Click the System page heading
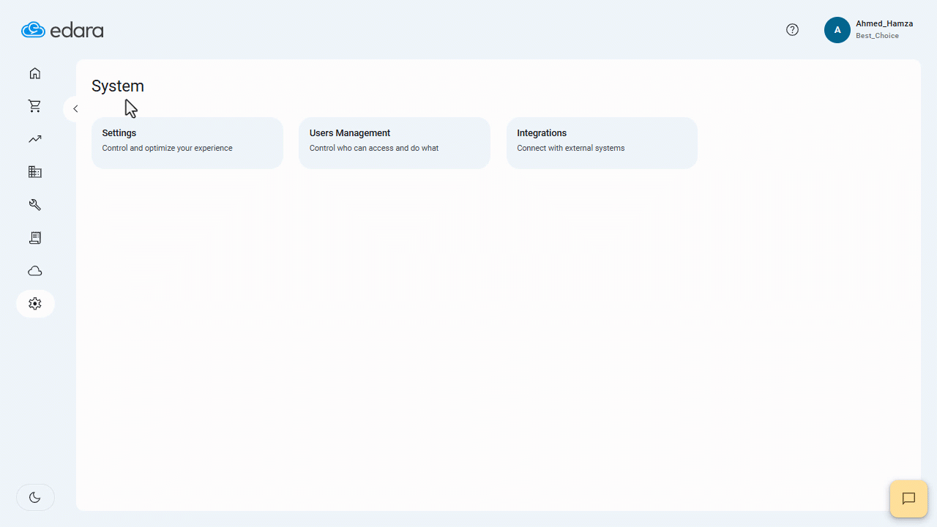937x527 pixels. [x=118, y=86]
